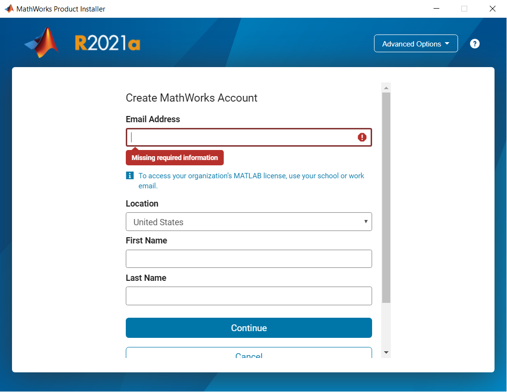This screenshot has height=392, width=507.
Task: Close the MathWorks Product Installer window
Action: pos(492,9)
